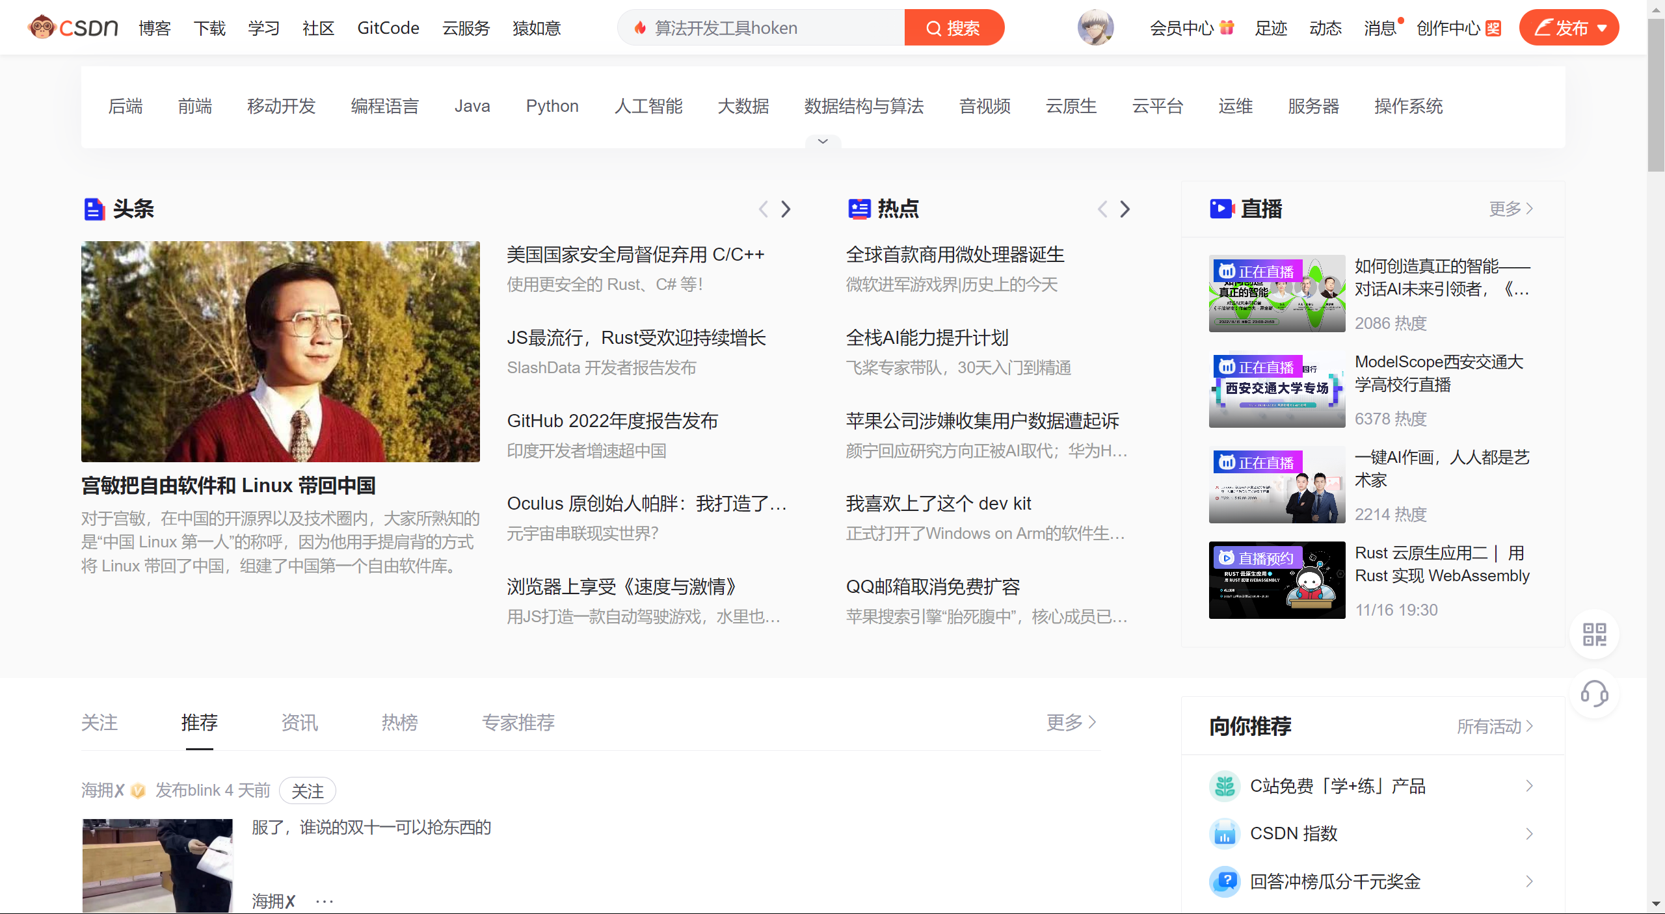Open 海拥X post more options dots
The width and height of the screenshot is (1665, 914).
pyautogui.click(x=324, y=901)
